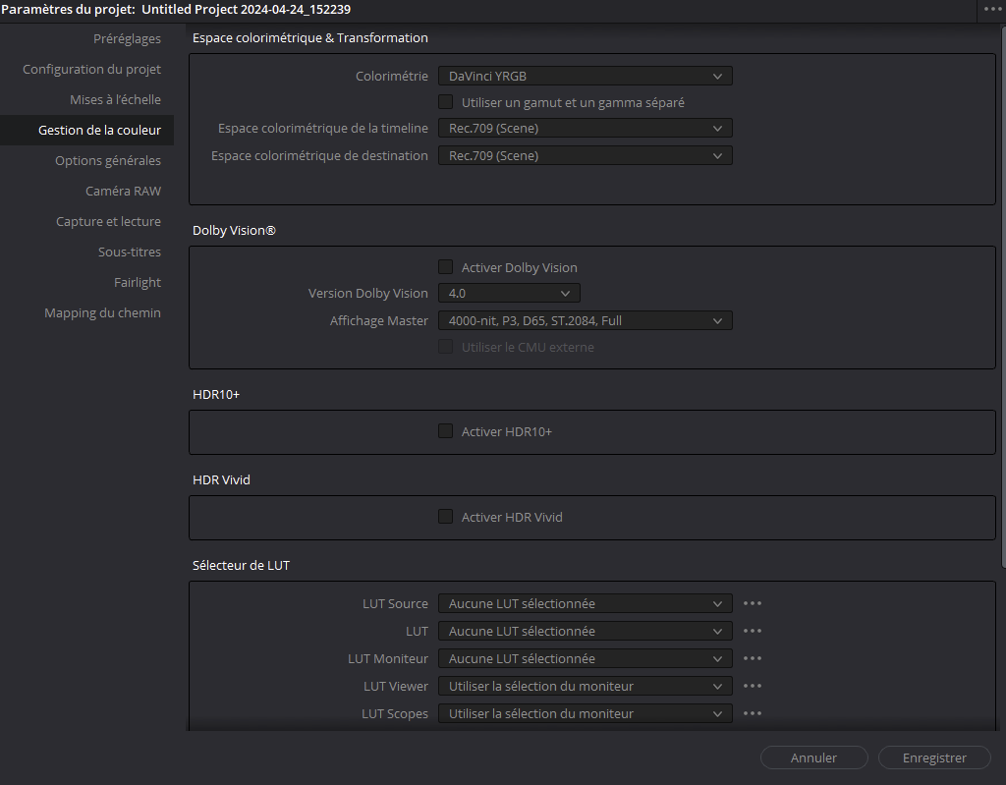Open the LUT Moniteur dropdown
Image resolution: width=1006 pixels, height=785 pixels.
[586, 658]
